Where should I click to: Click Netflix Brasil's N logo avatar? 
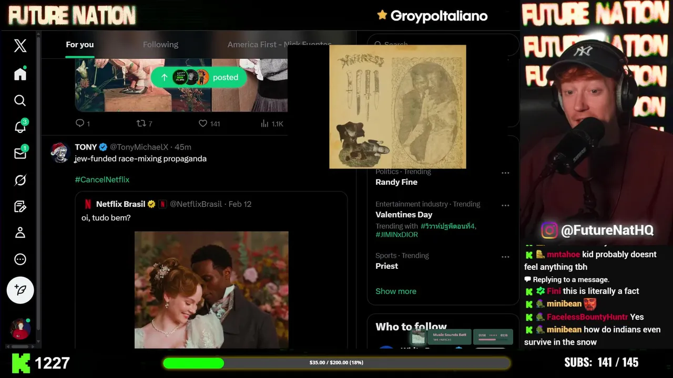88,204
